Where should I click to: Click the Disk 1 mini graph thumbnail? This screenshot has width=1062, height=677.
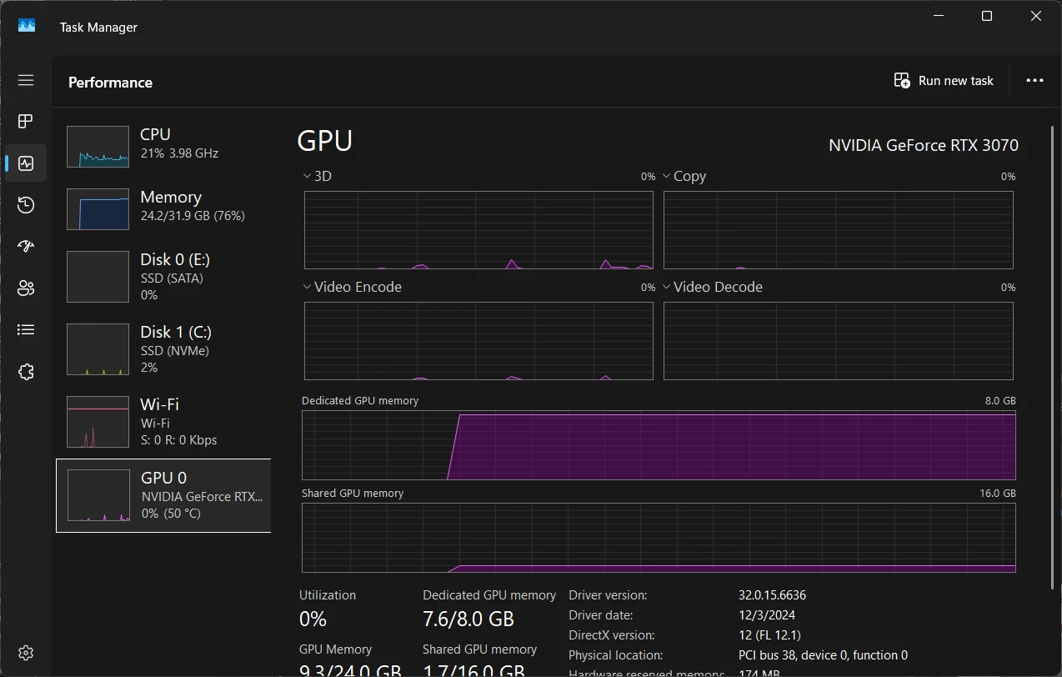[x=98, y=349]
